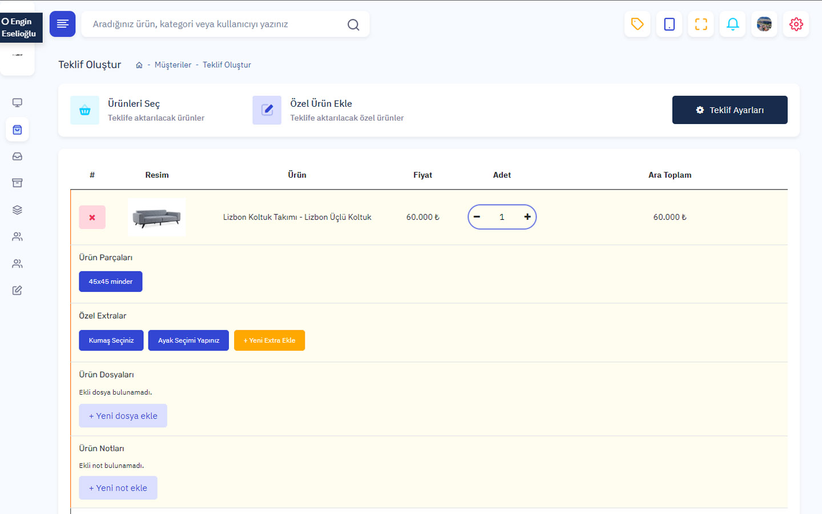This screenshot has height=514, width=822.
Task: Open the layers stack sidebar icon
Action: pyautogui.click(x=17, y=210)
